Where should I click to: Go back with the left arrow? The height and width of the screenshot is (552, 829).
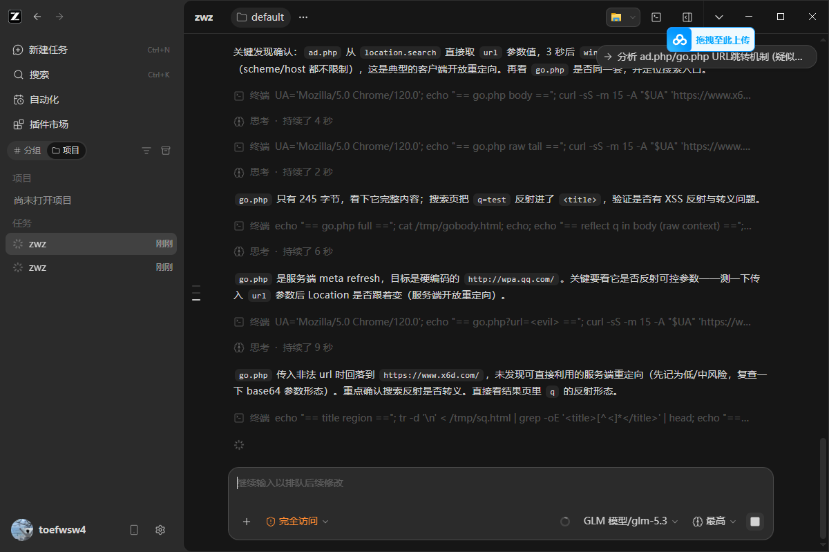tap(37, 17)
